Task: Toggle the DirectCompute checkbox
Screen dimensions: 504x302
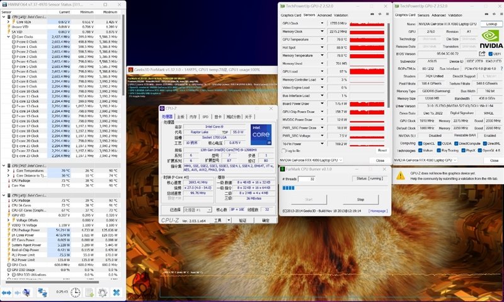Action: [456, 144]
